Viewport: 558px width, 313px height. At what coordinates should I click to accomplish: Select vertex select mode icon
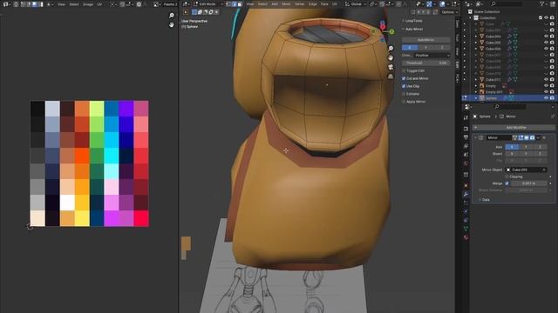228,4
